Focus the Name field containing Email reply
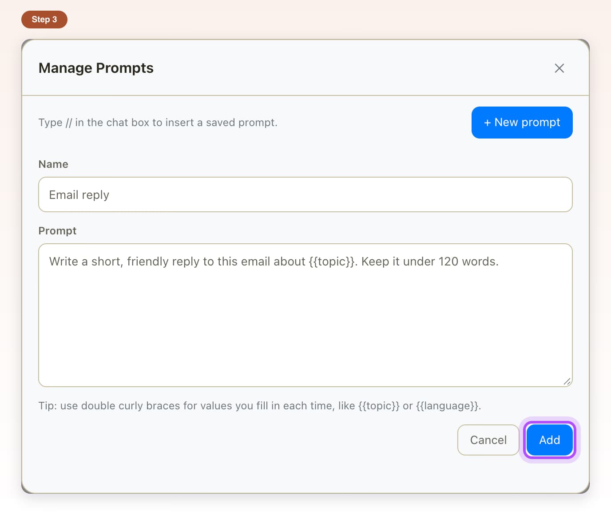Screen dimensions: 611x515 pos(305,194)
